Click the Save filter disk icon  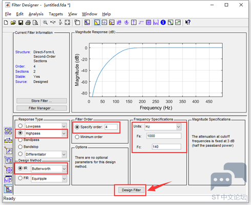[20, 22]
